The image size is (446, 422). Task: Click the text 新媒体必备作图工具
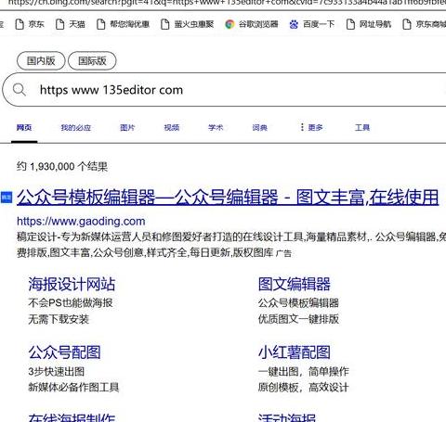(73, 387)
